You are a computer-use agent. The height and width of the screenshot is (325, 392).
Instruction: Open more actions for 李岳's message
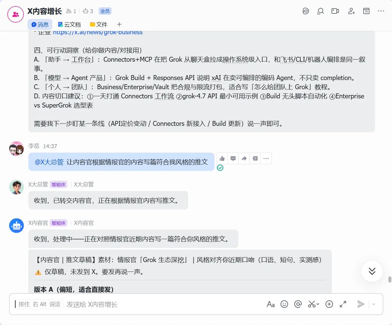[266, 158]
